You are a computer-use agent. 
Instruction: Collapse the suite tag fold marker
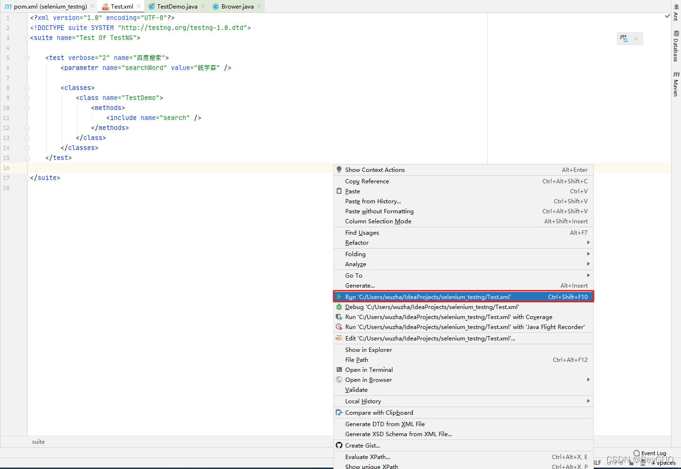(27, 38)
